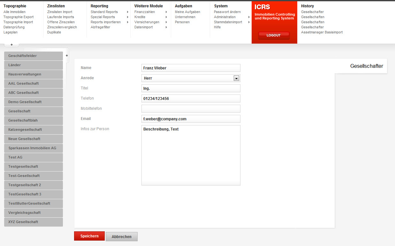Click the Titel field containing Ing.

point(191,88)
